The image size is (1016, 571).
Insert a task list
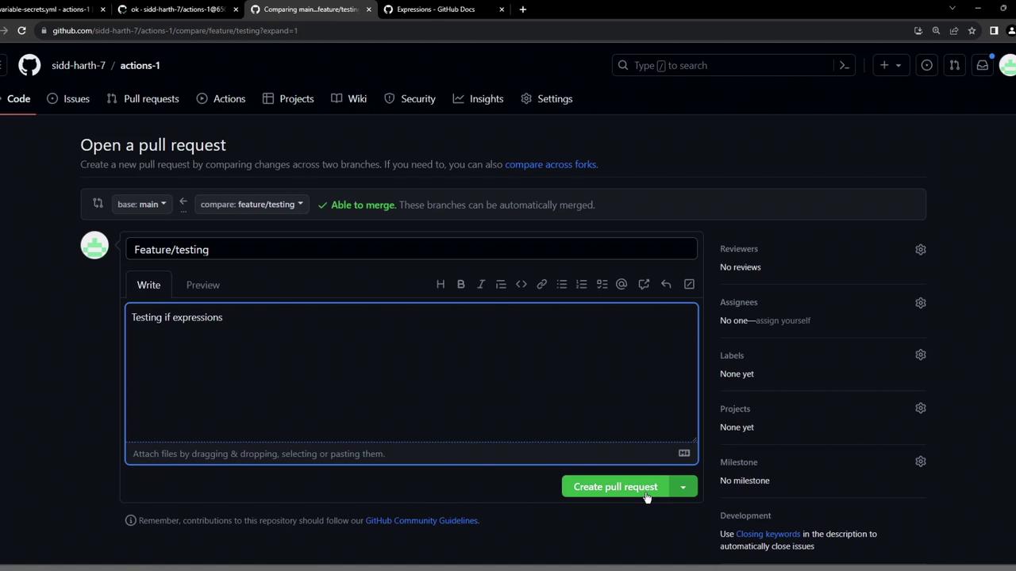pos(602,285)
